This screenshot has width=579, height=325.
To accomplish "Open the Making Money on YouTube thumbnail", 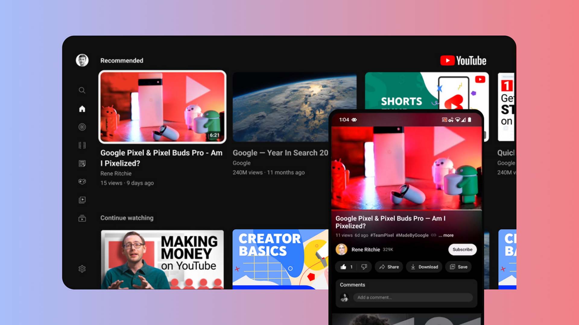I will [x=163, y=259].
